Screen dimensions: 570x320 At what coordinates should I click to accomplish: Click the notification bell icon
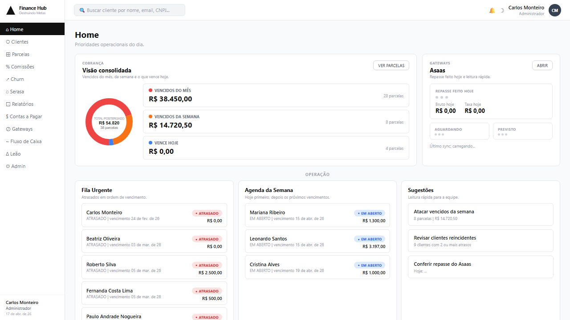pos(492,10)
